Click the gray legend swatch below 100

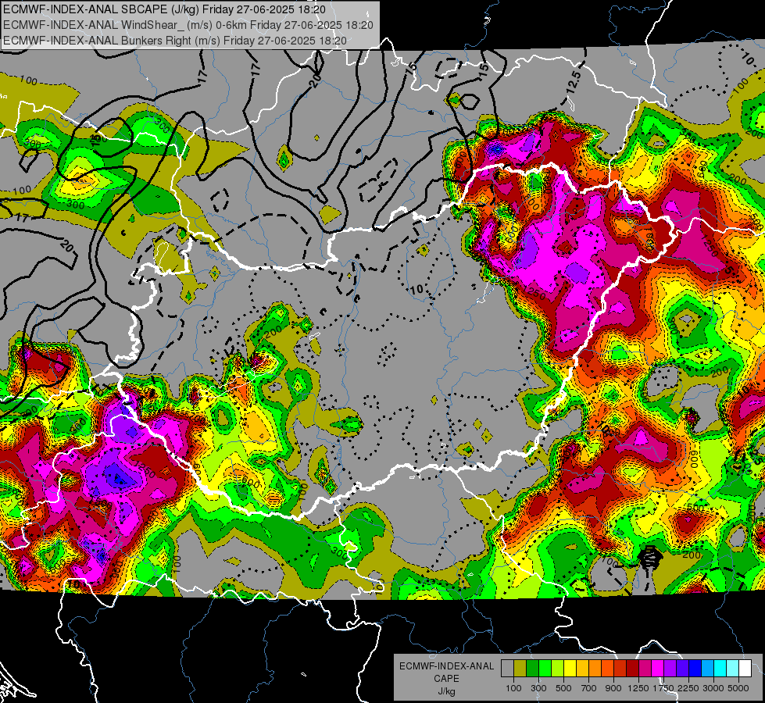click(x=507, y=669)
